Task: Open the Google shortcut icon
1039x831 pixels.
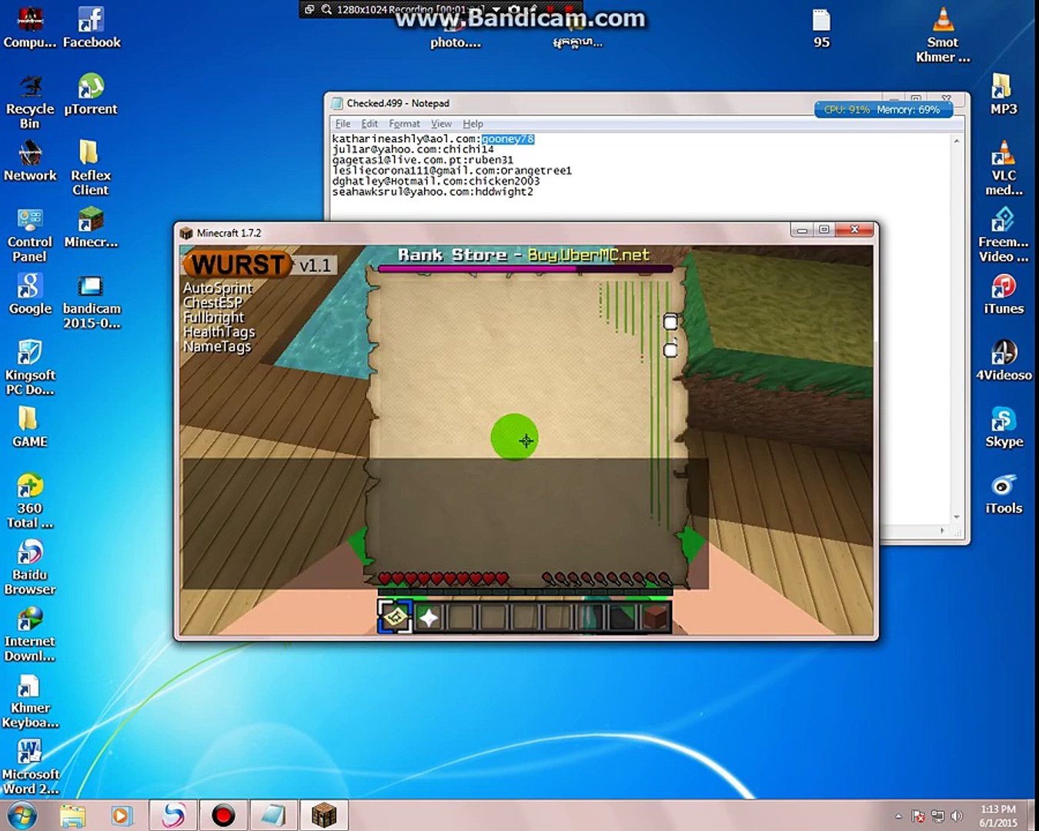Action: [30, 294]
